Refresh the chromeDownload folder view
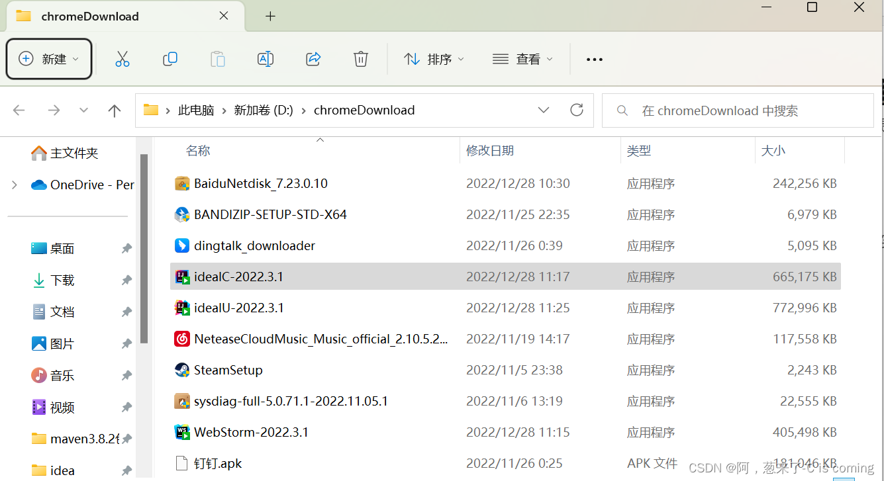Screen dimensions: 884x481 point(577,110)
